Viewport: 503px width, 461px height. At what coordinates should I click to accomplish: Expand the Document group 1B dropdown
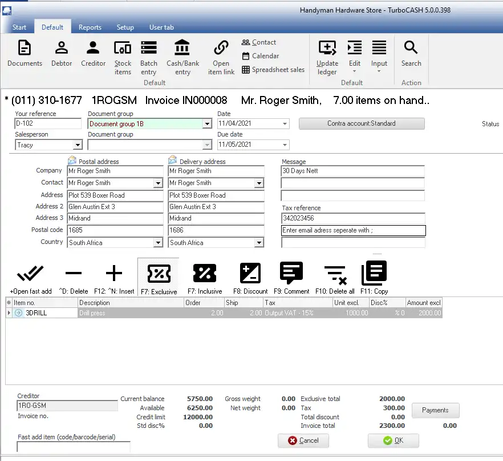click(207, 124)
